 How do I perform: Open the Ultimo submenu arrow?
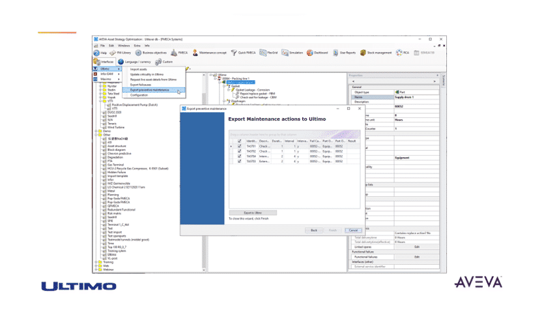tap(119, 69)
